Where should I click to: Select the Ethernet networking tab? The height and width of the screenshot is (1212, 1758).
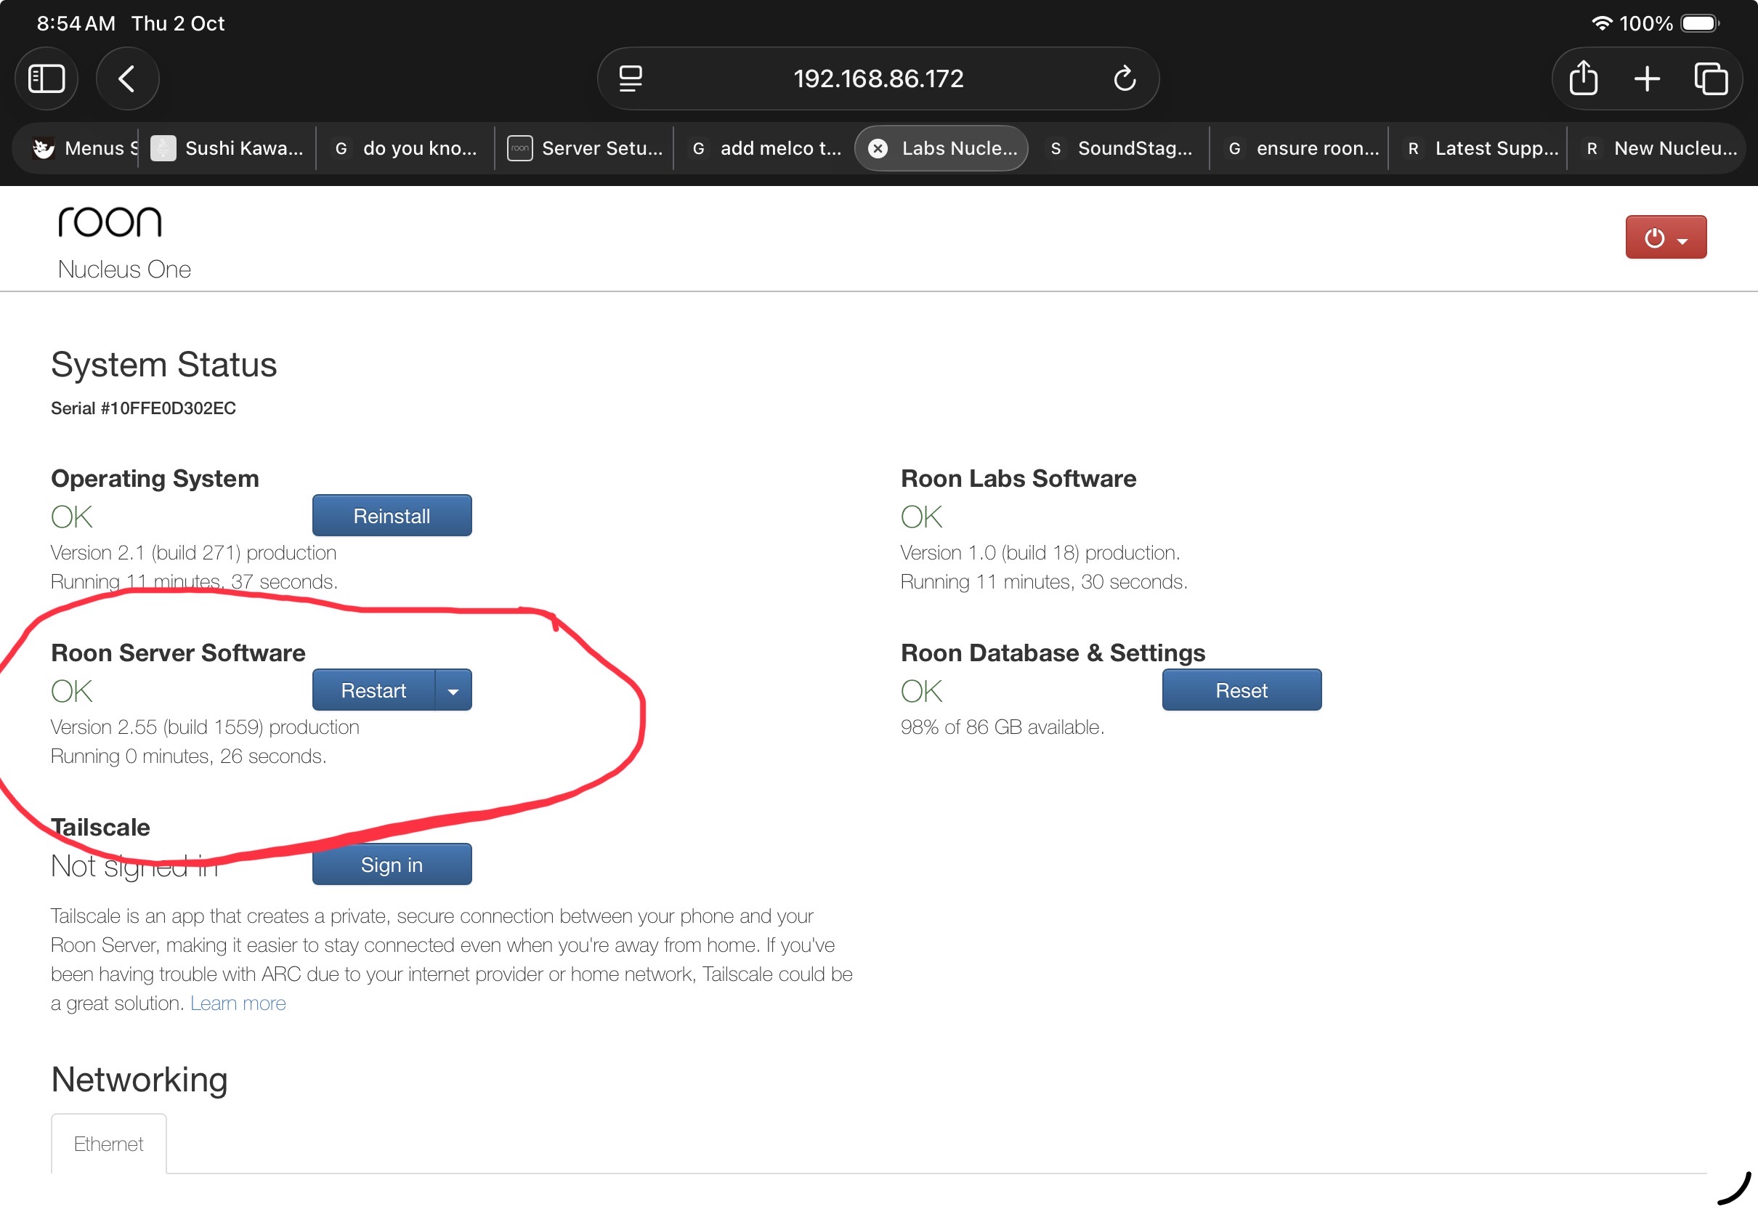(108, 1144)
